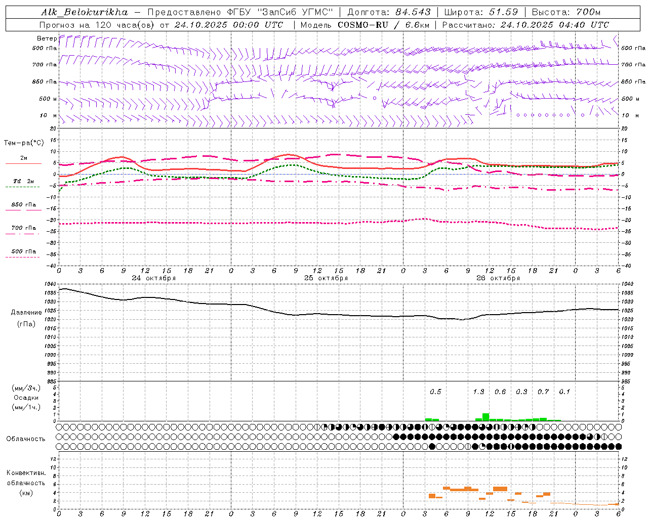Click the Давление pressure axis label
Image resolution: width=648 pixels, height=518 pixels.
point(26,313)
